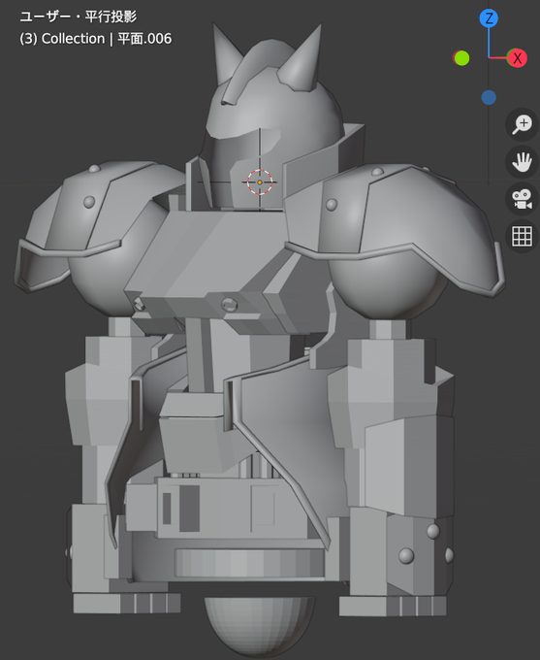Toggle the camera view icon

[522, 199]
